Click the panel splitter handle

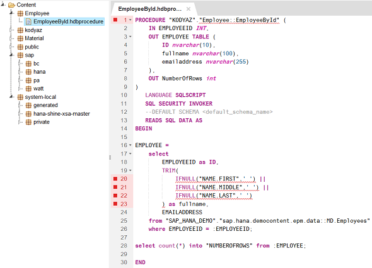tap(110, 157)
